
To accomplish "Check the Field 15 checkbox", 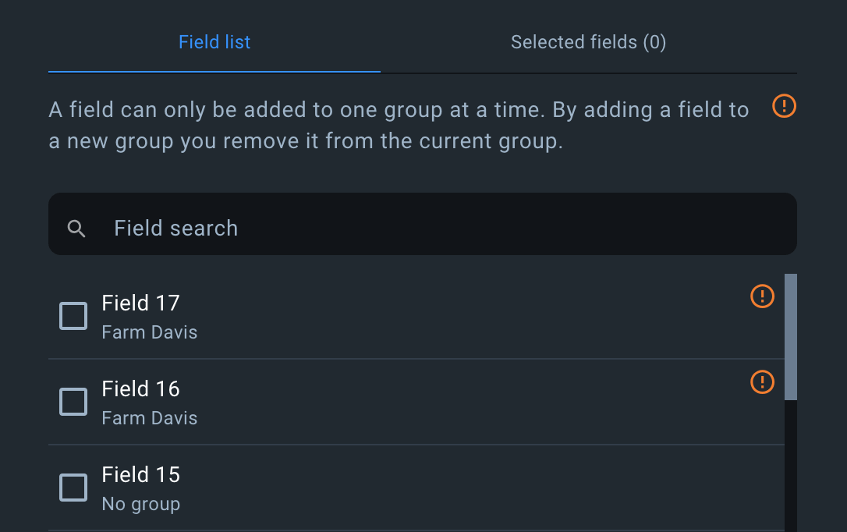I will [73, 487].
